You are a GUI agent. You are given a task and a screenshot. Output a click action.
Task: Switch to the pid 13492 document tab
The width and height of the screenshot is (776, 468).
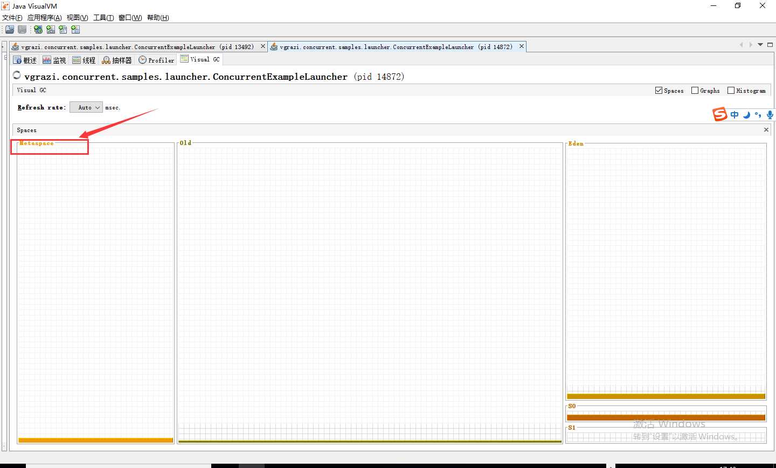click(x=137, y=47)
